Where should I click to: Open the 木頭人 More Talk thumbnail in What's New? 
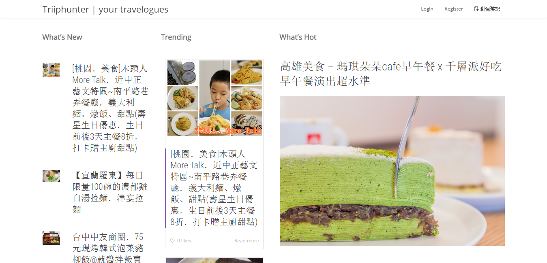pyautogui.click(x=51, y=70)
